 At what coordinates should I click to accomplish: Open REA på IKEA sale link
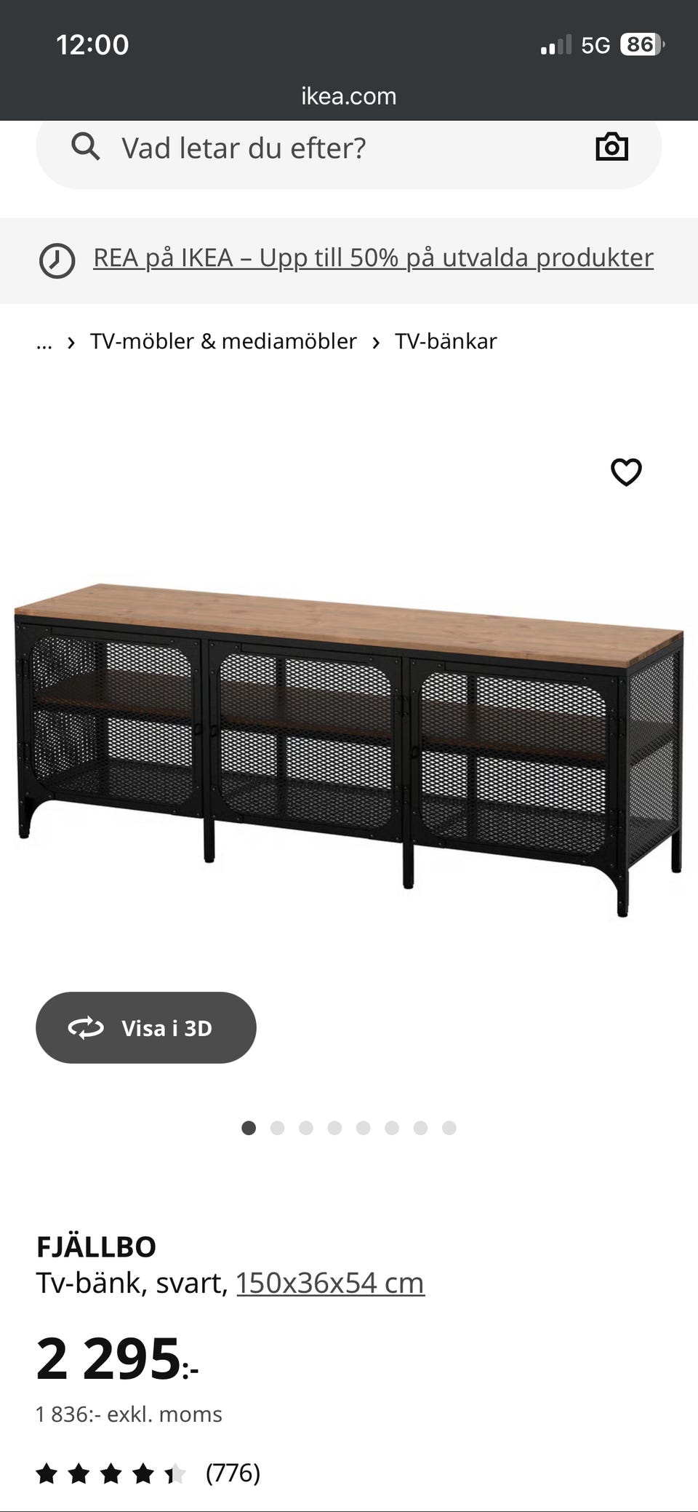click(x=373, y=258)
